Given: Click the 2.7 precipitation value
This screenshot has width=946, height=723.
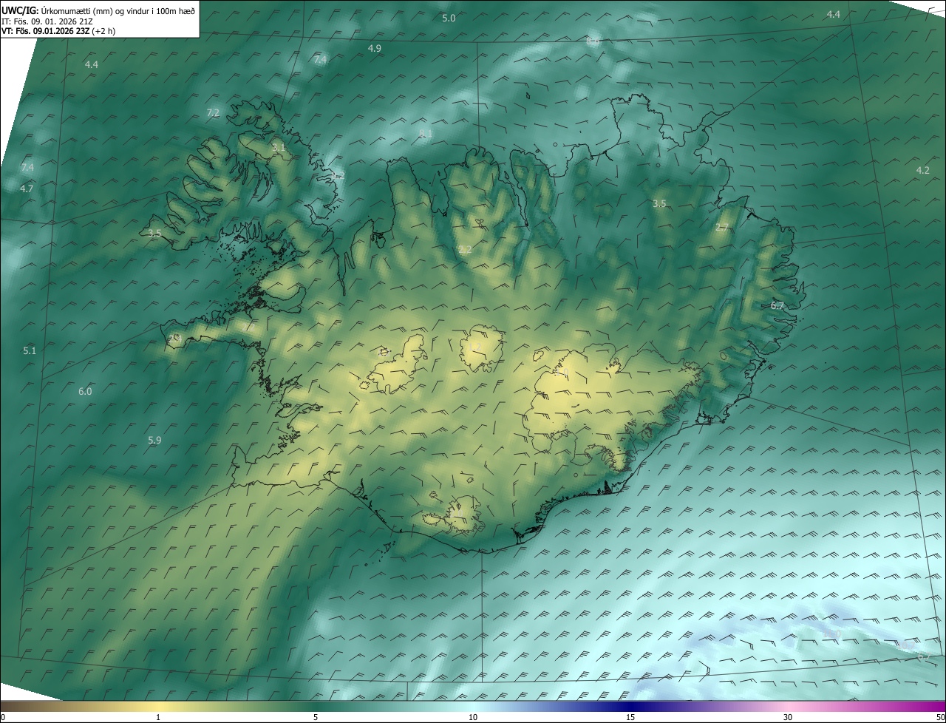Looking at the screenshot, I should pos(722,227).
